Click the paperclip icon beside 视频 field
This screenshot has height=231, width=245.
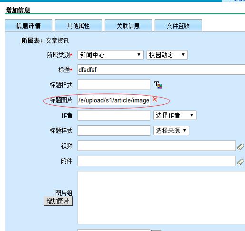coord(241,147)
